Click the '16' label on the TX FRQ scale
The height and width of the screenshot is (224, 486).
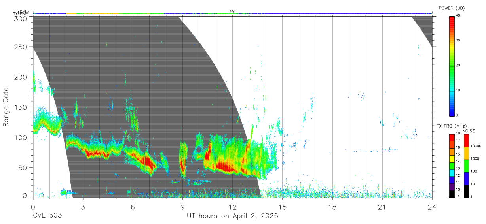pyautogui.click(x=458, y=147)
